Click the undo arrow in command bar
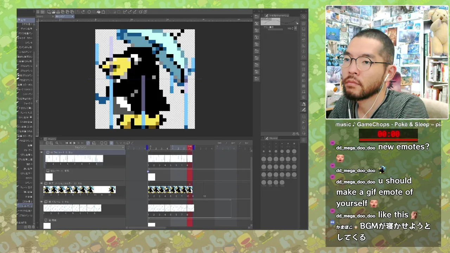Image resolution: width=450 pixels, height=253 pixels. pos(78,12)
